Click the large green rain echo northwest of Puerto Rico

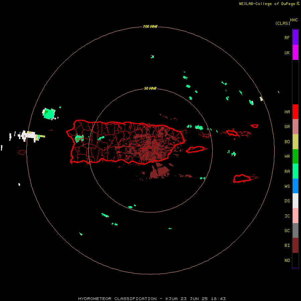click(49, 114)
